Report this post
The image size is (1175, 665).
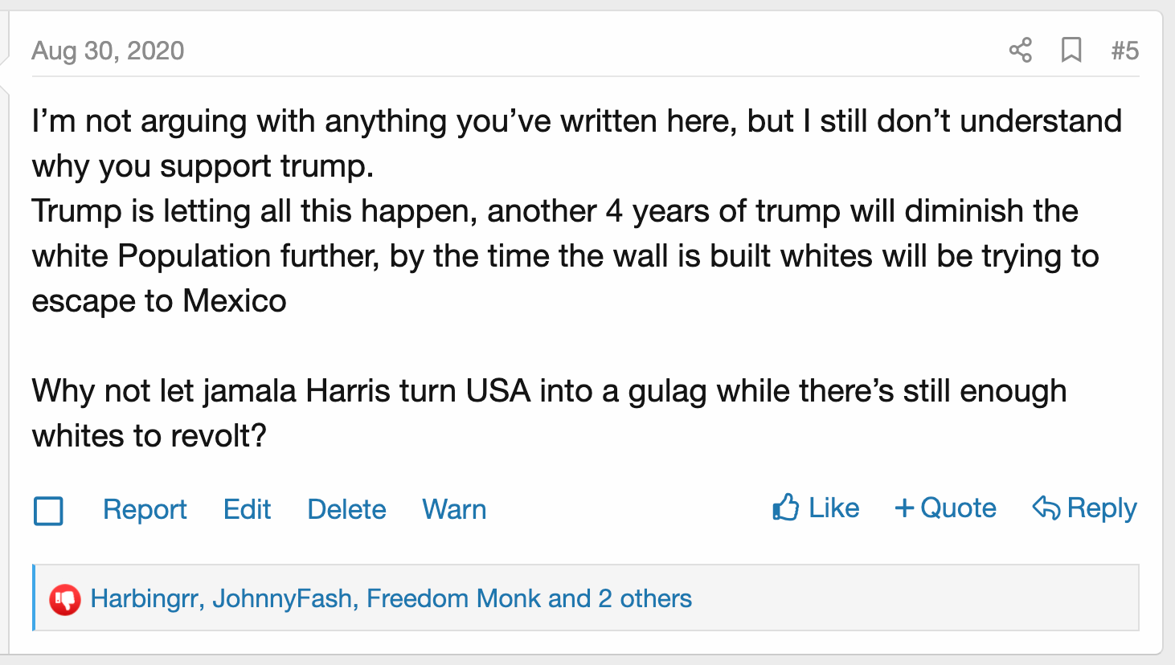(145, 510)
